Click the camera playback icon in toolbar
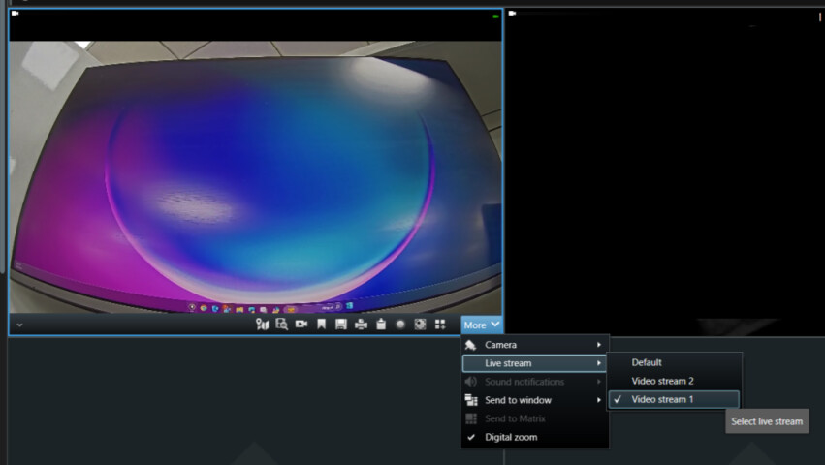 point(301,324)
